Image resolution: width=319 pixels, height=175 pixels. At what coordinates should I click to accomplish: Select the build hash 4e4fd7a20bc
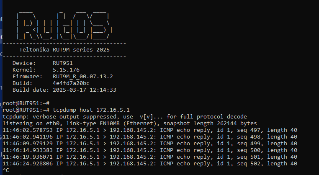(71, 83)
